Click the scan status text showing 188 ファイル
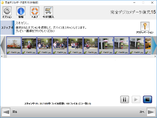Image resolution: width=157 pixels, height=118 pixels. pos(58,104)
